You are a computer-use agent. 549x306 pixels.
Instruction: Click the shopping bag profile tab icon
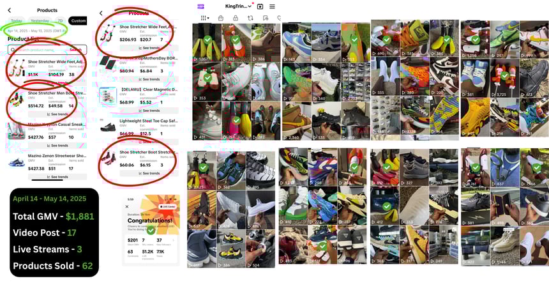(221, 18)
